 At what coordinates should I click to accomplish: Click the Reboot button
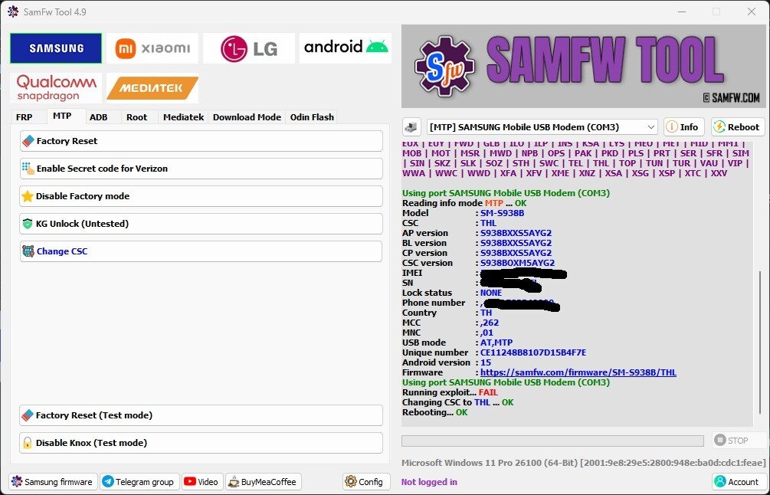pyautogui.click(x=738, y=127)
